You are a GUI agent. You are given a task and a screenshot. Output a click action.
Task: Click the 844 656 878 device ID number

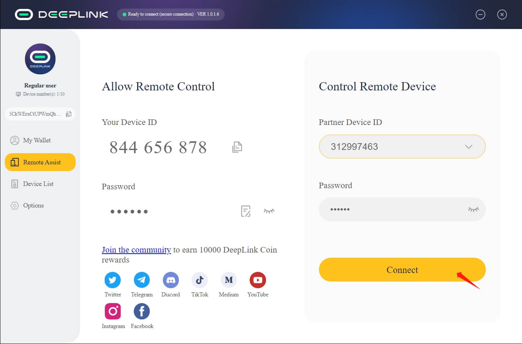click(158, 147)
